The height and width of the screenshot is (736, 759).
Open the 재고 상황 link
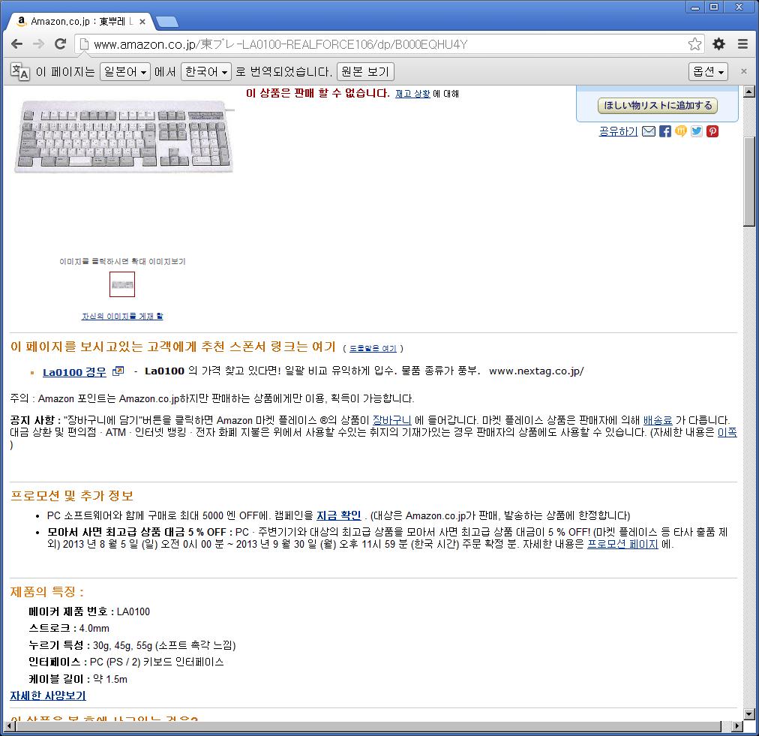click(x=412, y=94)
